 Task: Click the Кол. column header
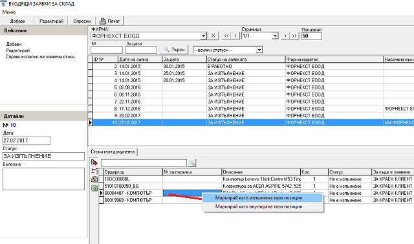coord(314,172)
